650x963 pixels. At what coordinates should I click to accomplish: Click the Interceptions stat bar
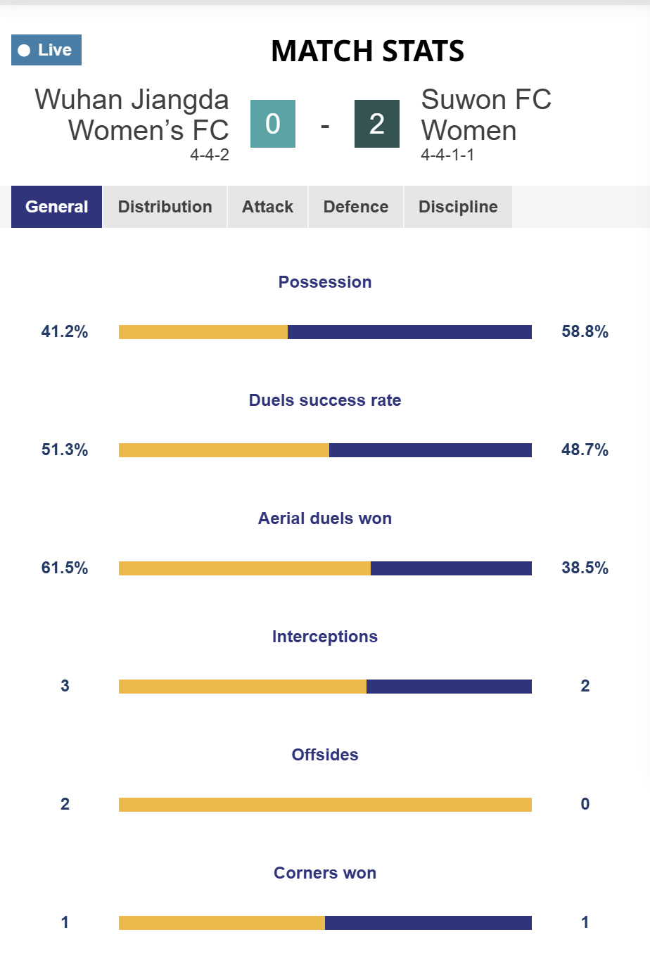coord(325,687)
